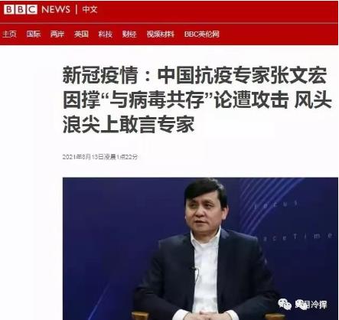Open the 科技 section

(106, 34)
